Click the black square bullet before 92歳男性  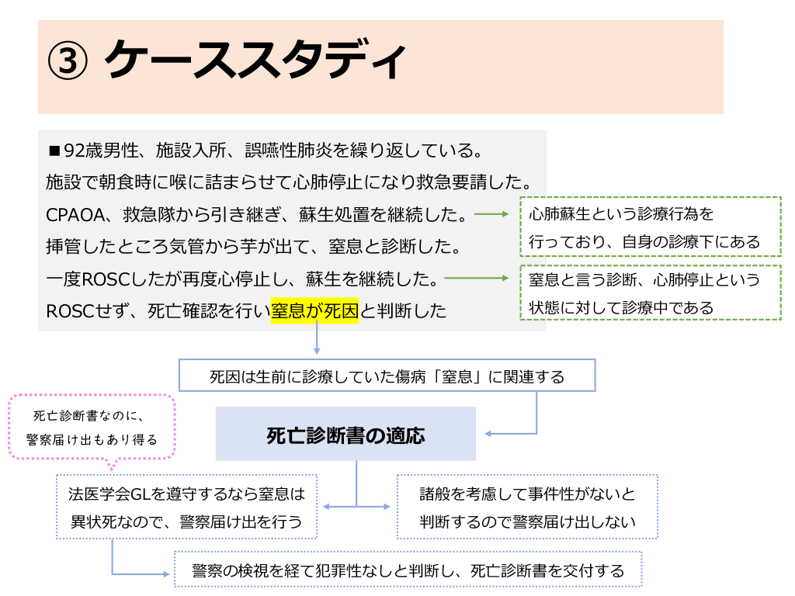(x=54, y=150)
